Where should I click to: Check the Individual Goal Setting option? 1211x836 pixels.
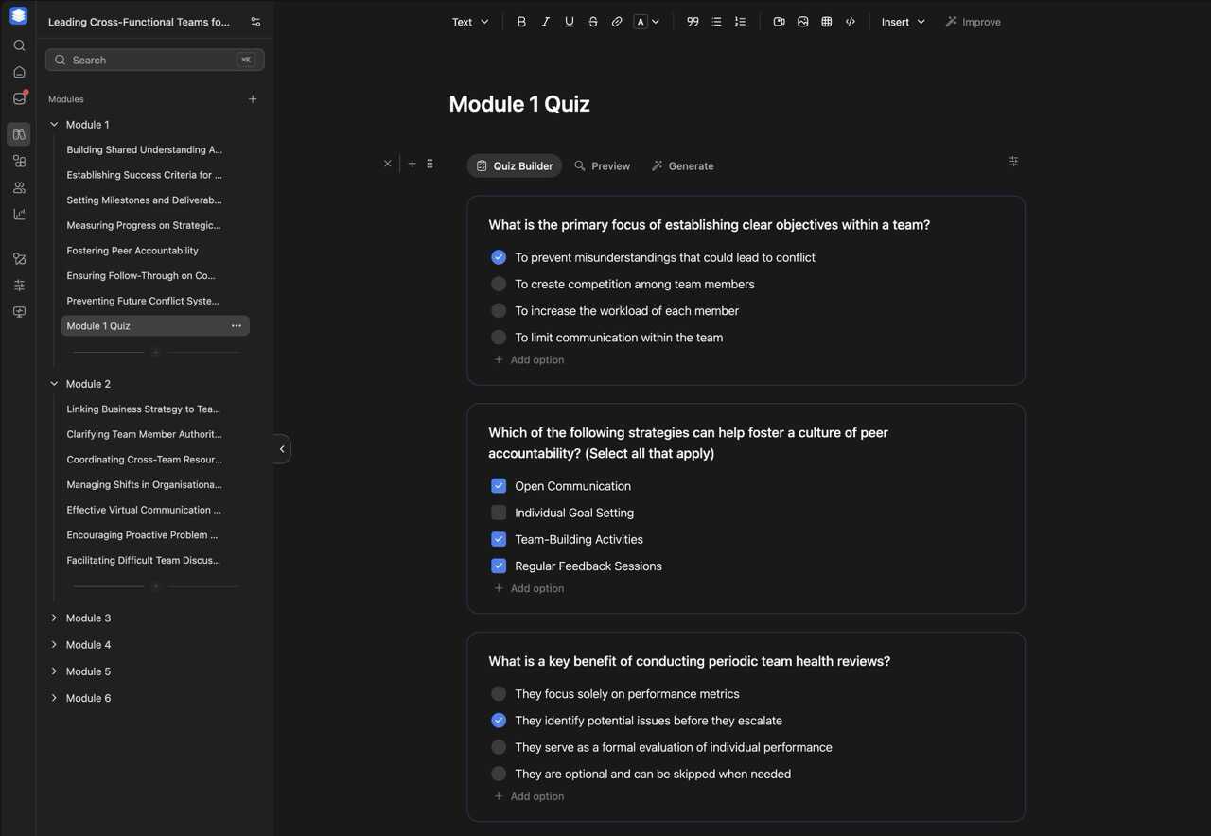coord(499,513)
